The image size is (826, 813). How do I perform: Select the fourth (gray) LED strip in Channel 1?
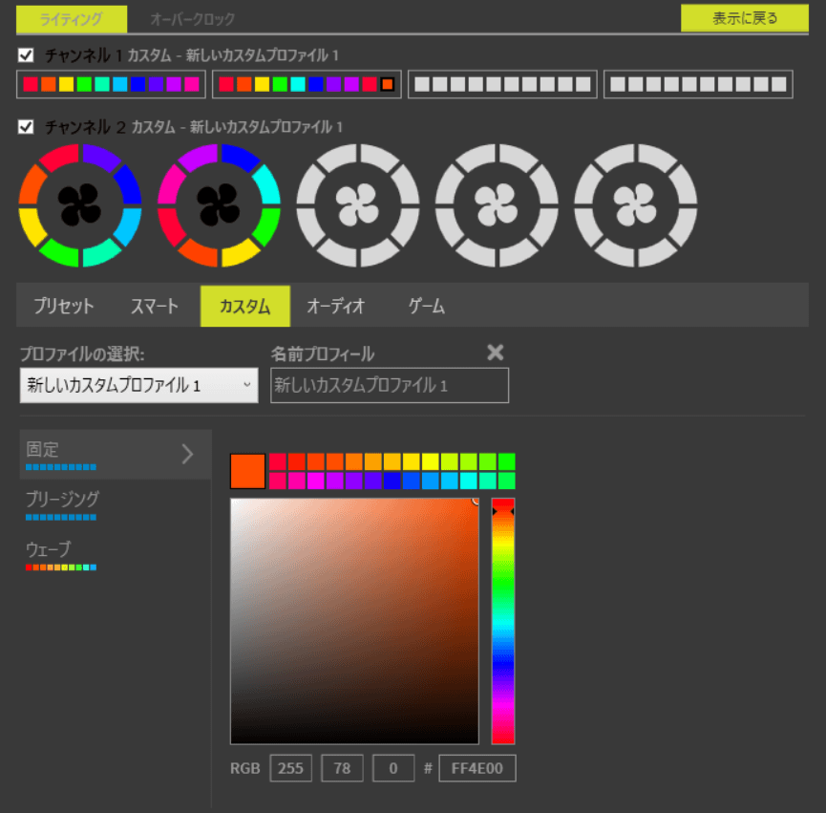pos(698,84)
